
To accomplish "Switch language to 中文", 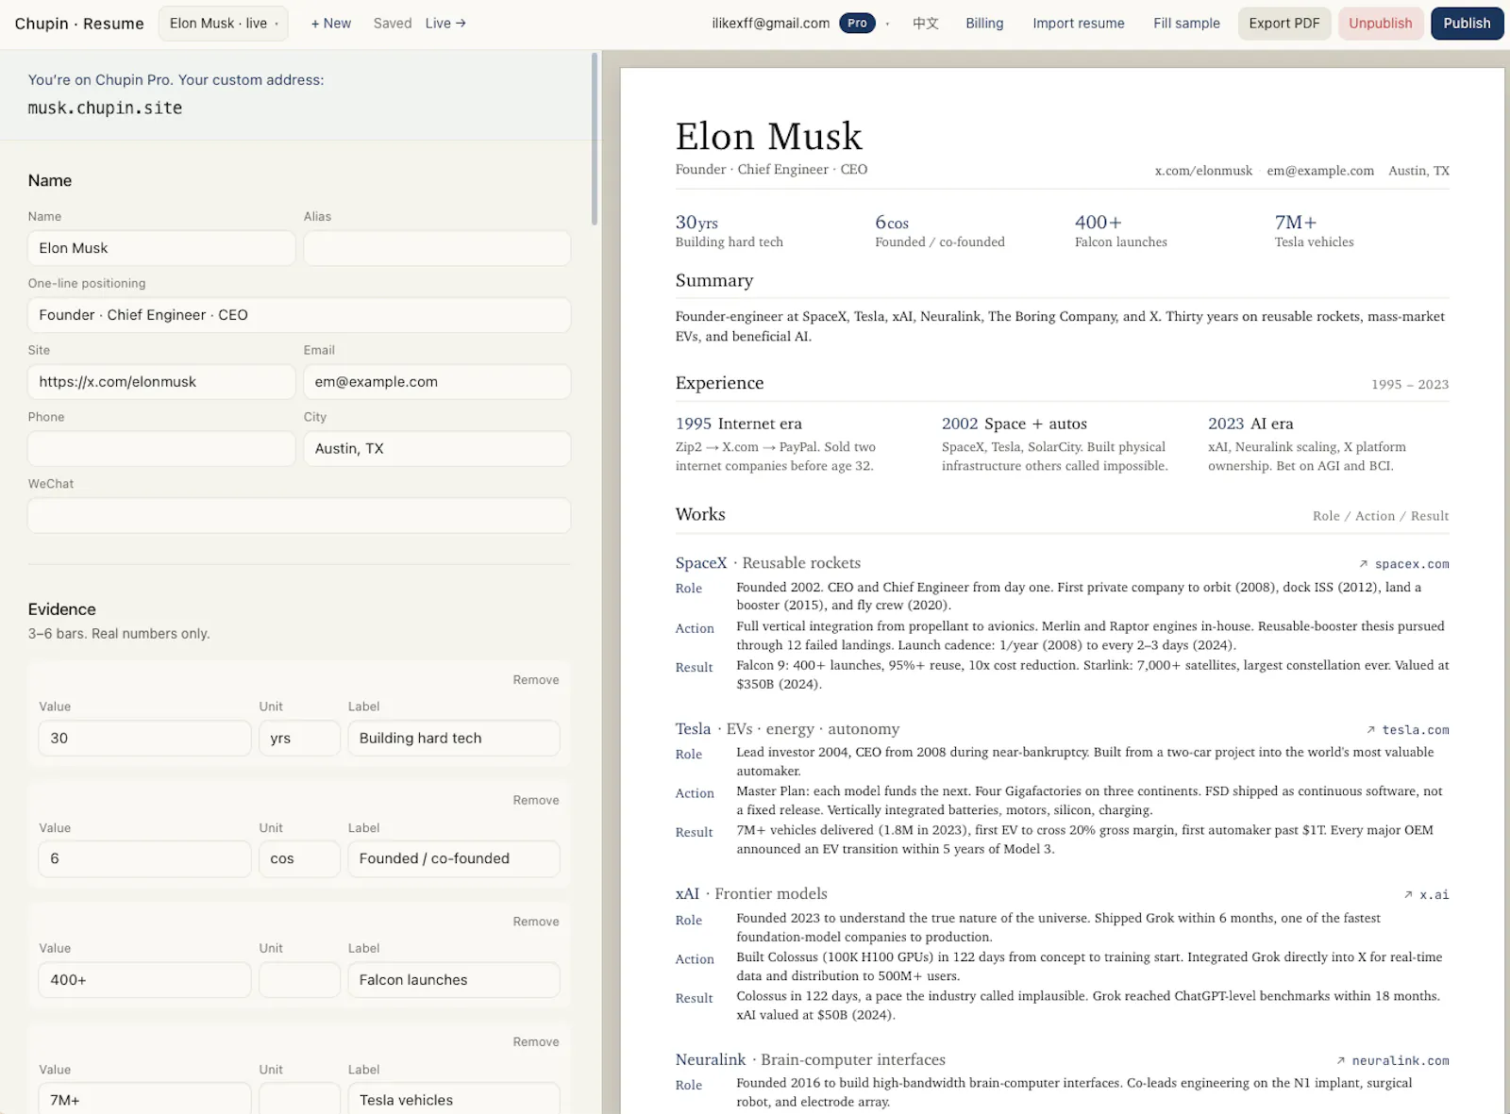I will pyautogui.click(x=925, y=24).
